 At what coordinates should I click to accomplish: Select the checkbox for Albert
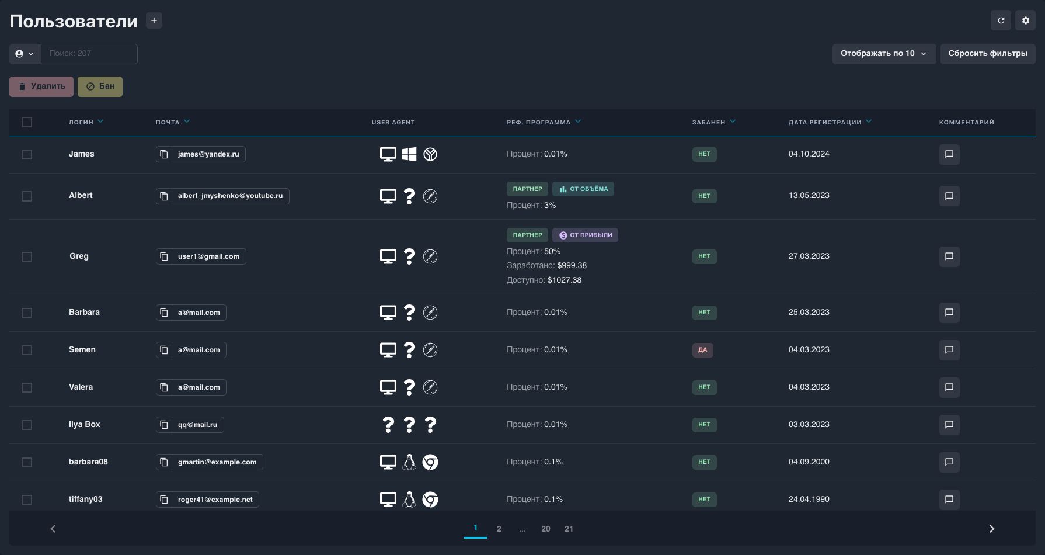coord(27,196)
